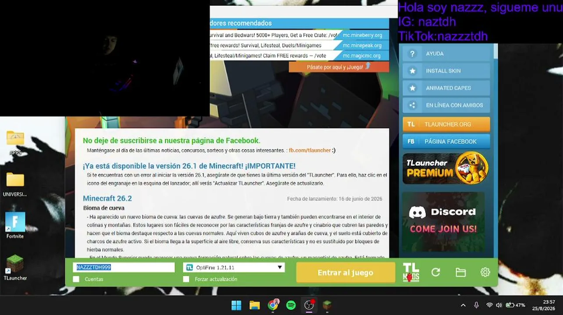The image size is (563, 315).
Task: Open the mc.mineberry.org server link
Action: pos(363,35)
